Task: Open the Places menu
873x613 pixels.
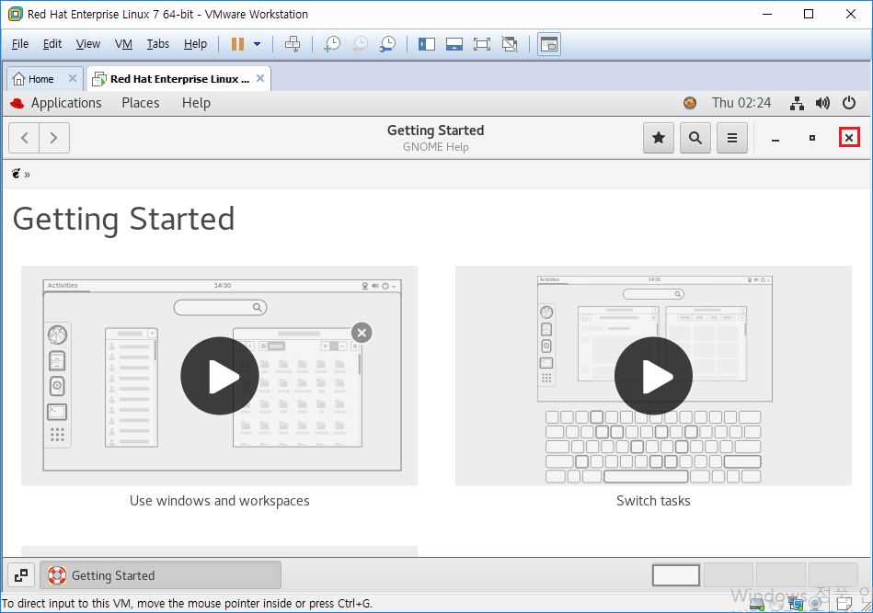Action: (x=141, y=103)
